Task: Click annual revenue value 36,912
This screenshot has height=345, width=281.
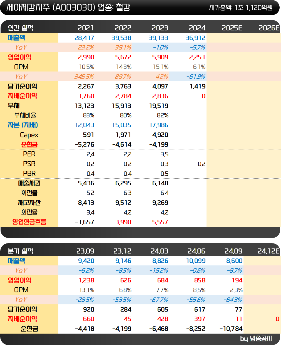Action: click(195, 38)
